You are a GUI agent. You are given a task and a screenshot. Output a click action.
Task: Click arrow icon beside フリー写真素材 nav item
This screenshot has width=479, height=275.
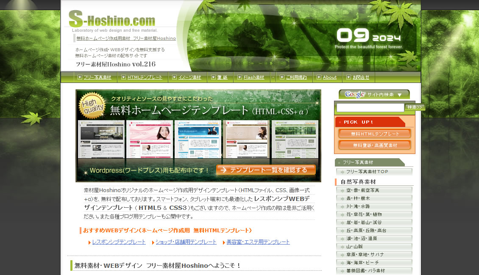(80, 77)
